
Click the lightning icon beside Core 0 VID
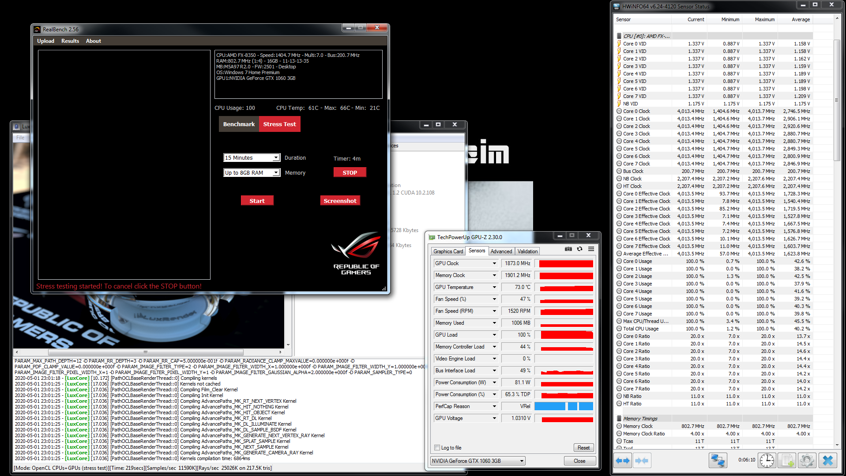click(619, 44)
